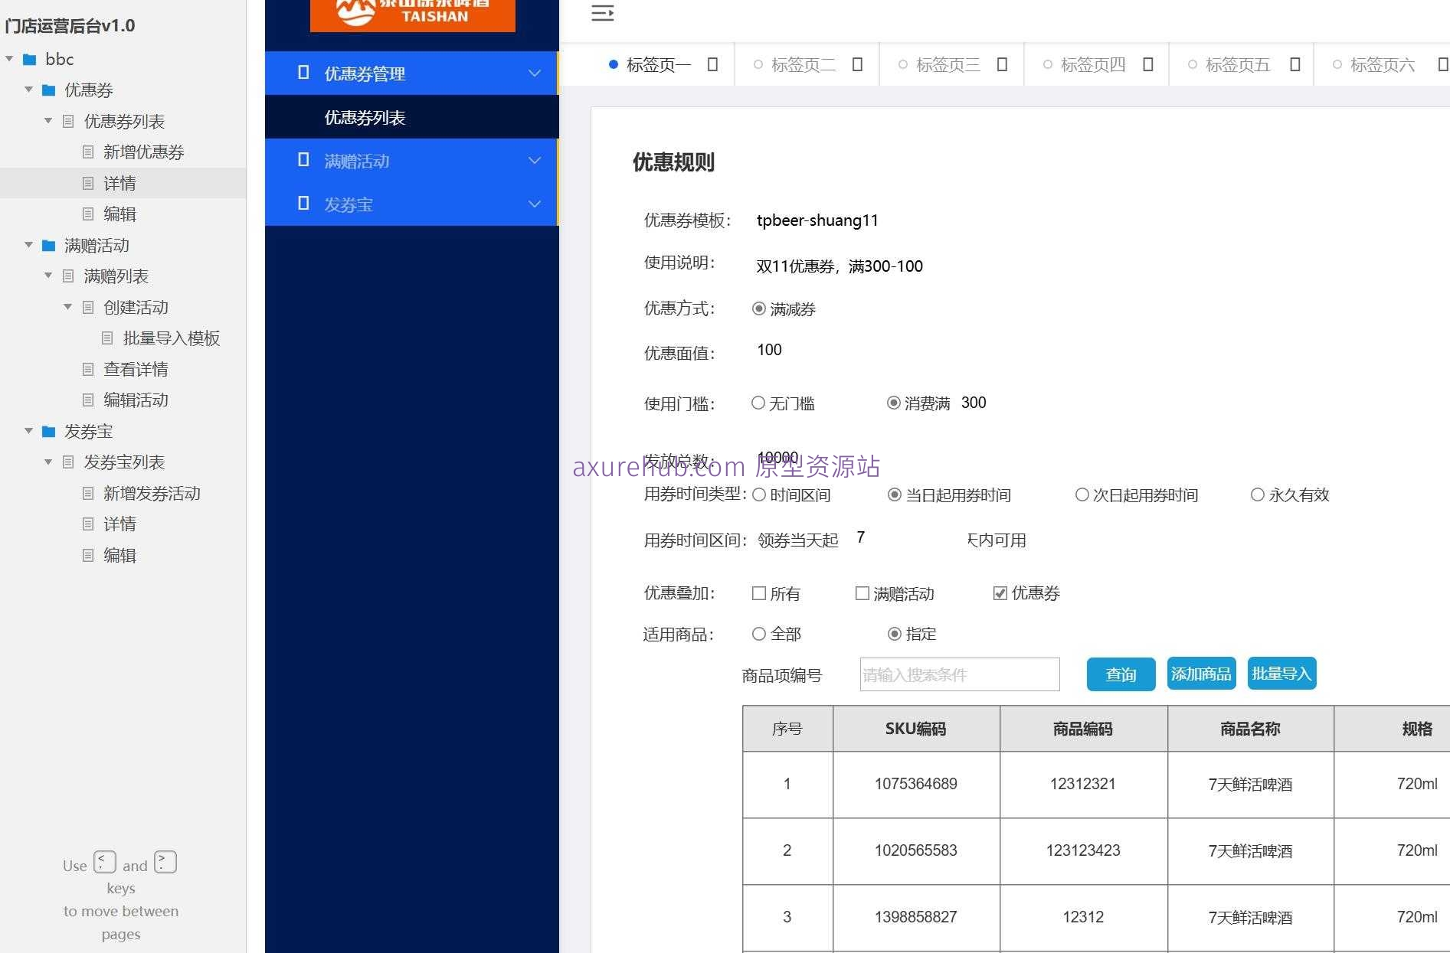The height and width of the screenshot is (953, 1450).
Task: Select the filled radio dot on 消费满
Action: (893, 403)
